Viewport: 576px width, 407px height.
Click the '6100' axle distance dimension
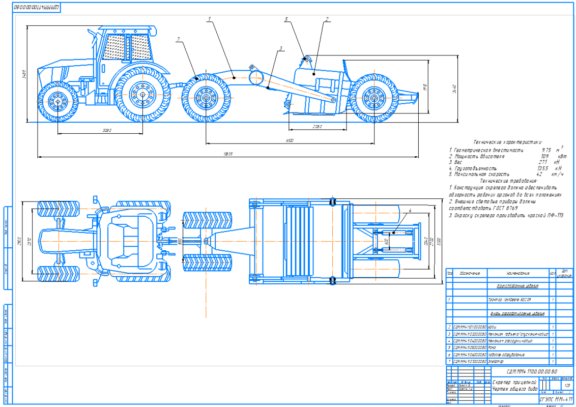tap(290, 140)
